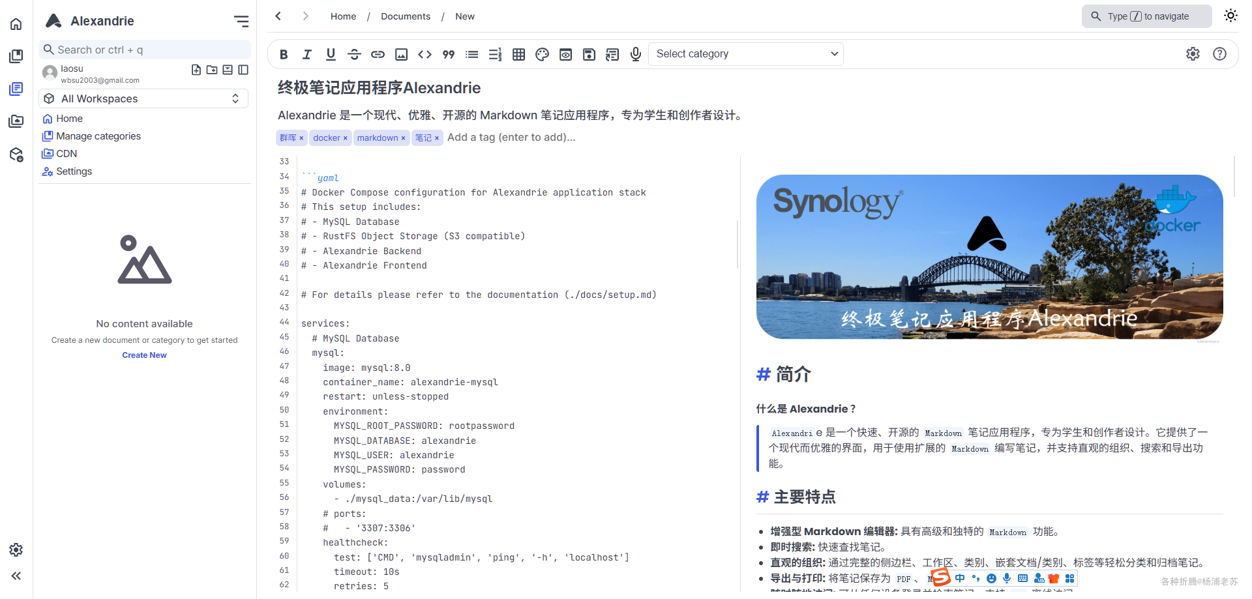Viewport: 1252px width, 599px height.
Task: Insert an image via toolbar
Action: (x=401, y=55)
